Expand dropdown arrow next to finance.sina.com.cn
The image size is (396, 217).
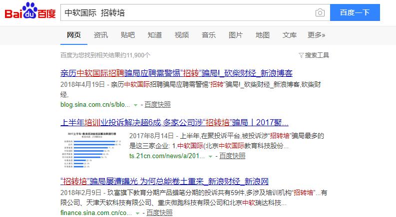click(137, 214)
